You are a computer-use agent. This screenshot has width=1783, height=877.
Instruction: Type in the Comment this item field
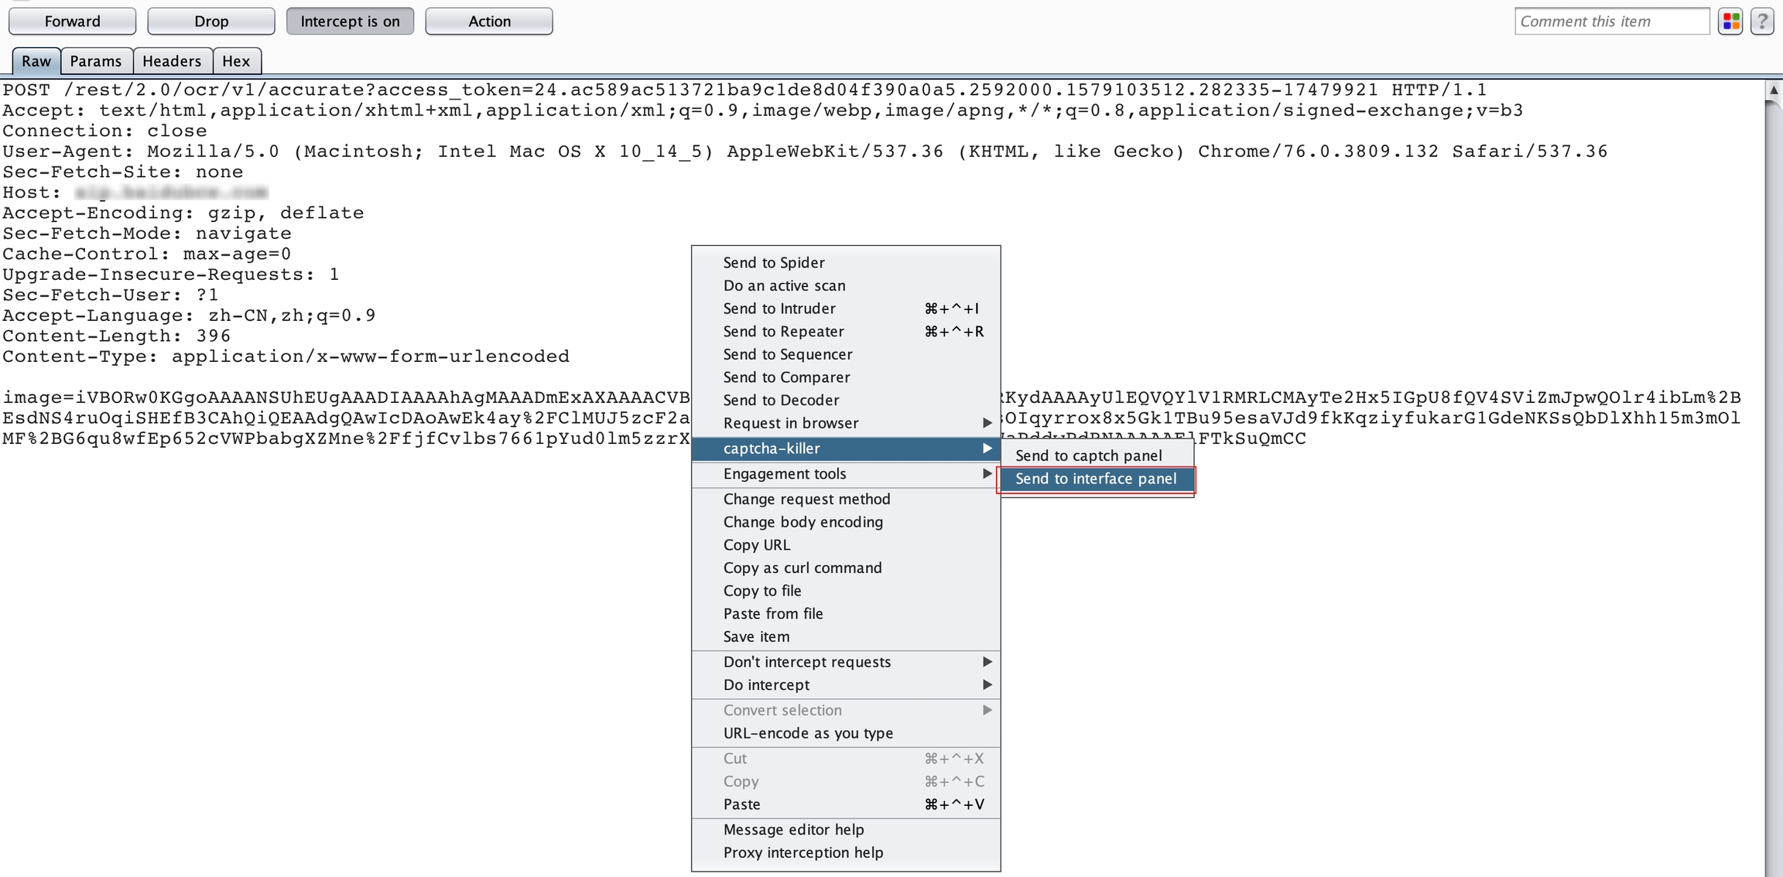tap(1611, 22)
